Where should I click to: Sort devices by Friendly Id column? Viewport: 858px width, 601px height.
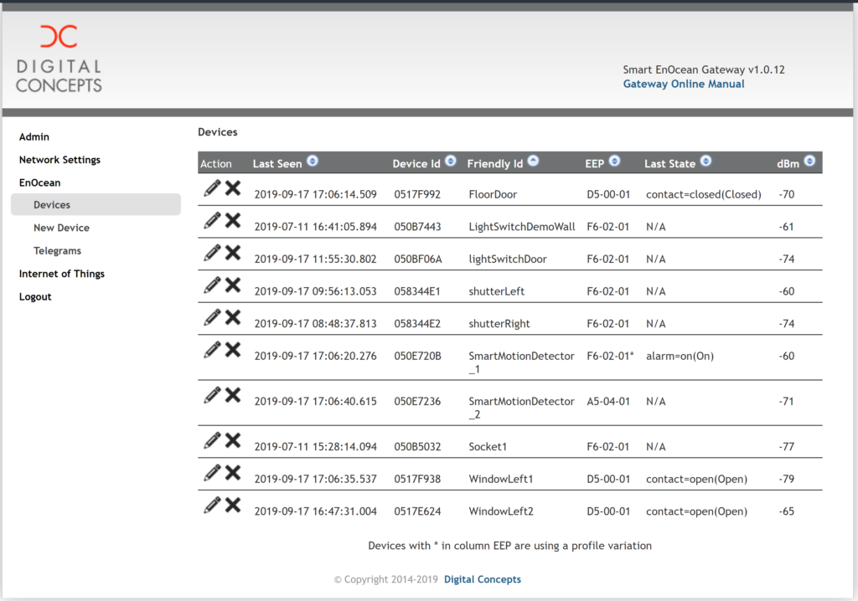click(534, 161)
